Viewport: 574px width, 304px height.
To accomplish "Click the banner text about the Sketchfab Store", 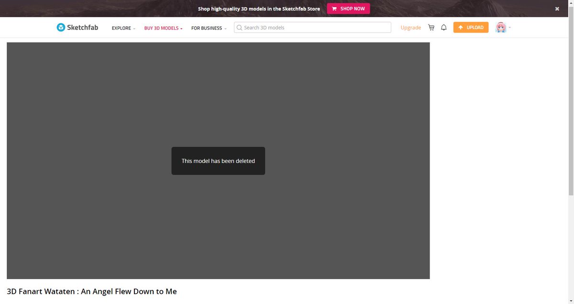I will click(x=259, y=9).
